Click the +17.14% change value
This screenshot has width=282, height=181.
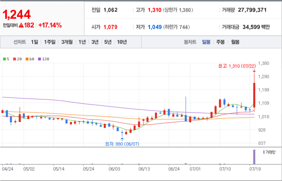pyautogui.click(x=50, y=25)
